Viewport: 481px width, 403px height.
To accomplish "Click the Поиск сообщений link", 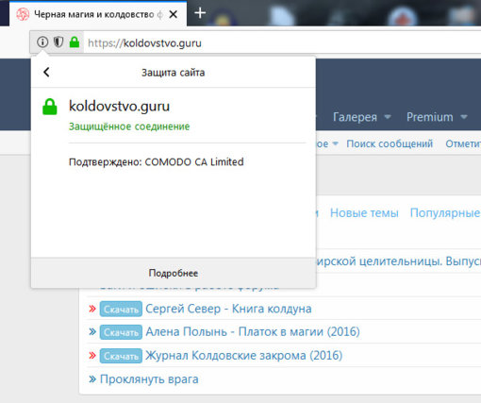I will click(390, 143).
